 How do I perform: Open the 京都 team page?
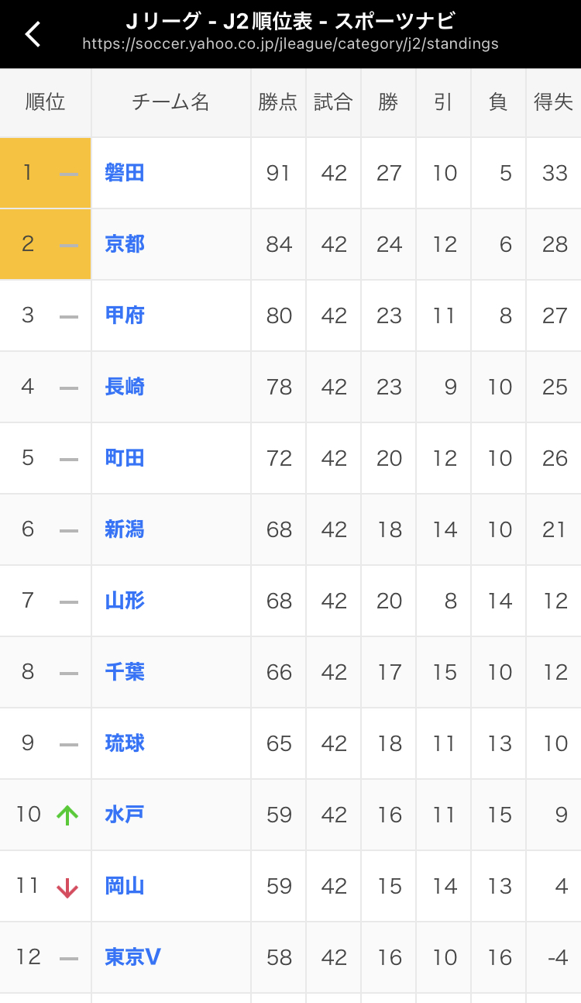[125, 244]
